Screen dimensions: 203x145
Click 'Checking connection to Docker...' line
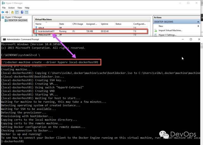click(27, 130)
